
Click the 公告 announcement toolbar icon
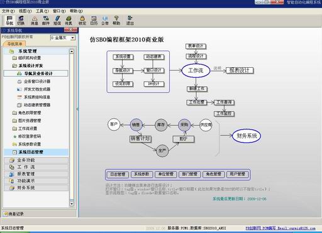(x=105, y=20)
